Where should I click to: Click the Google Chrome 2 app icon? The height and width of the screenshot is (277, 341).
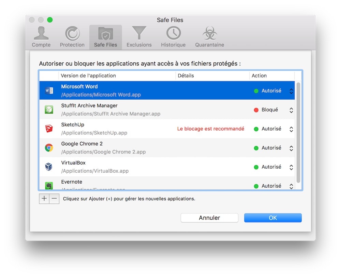(x=49, y=148)
